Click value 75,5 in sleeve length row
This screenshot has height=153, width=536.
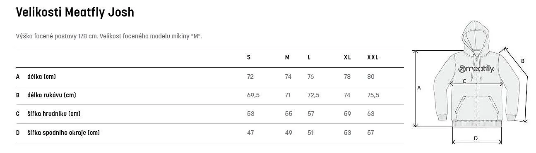point(373,95)
